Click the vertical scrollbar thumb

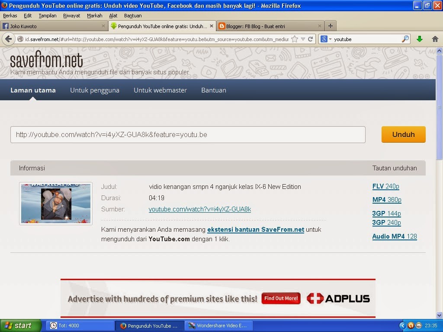pyautogui.click(x=440, y=107)
